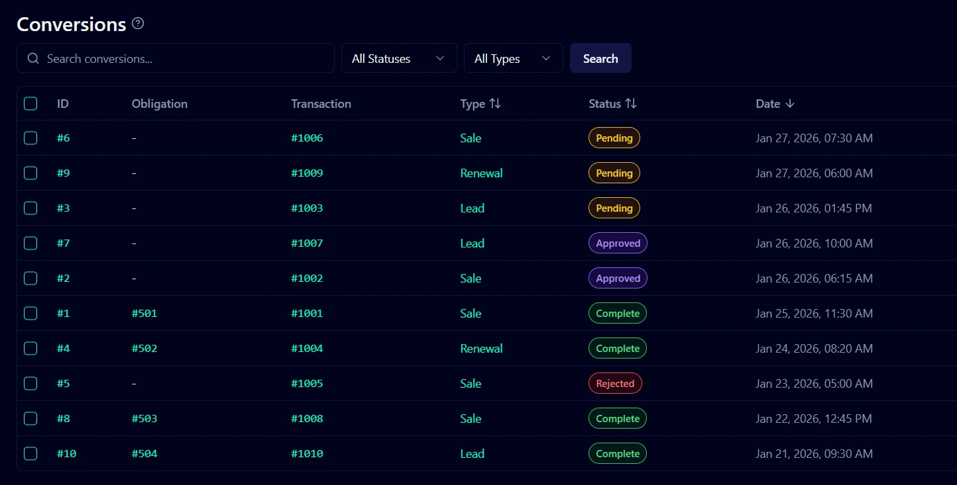
Task: Open transaction #1004 link
Action: coord(308,349)
